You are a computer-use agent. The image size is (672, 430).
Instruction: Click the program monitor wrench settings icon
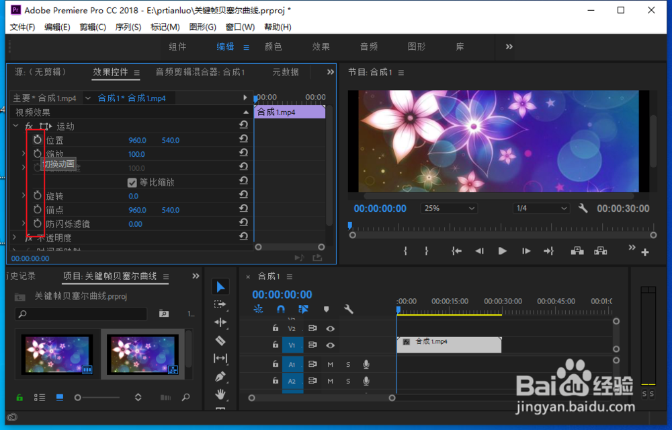click(583, 209)
